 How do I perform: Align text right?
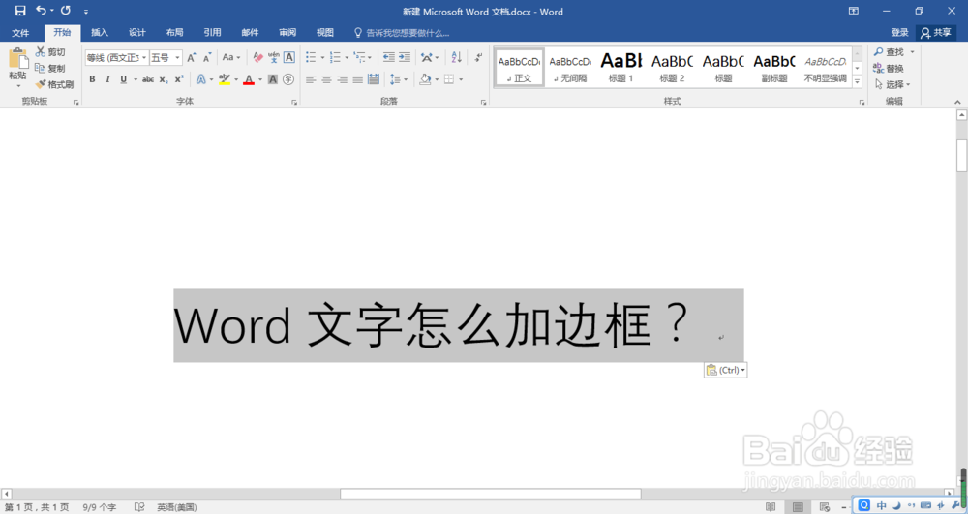(x=342, y=79)
